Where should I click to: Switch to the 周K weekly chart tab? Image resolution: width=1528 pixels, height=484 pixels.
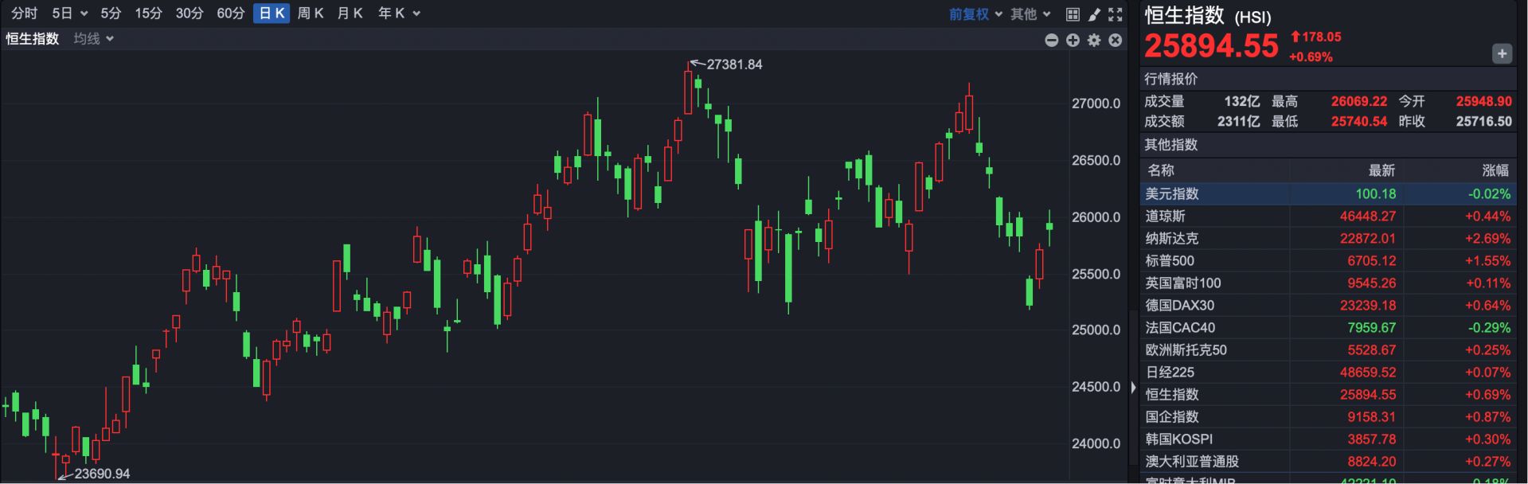coord(310,14)
